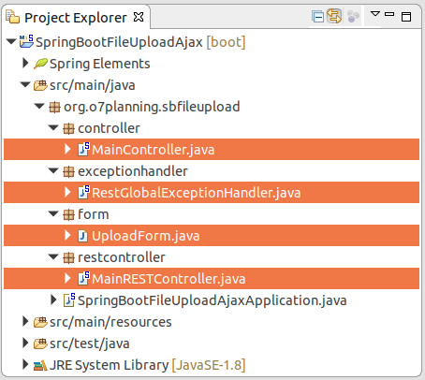Expand the Spring Elements node
Image resolution: width=425 pixels, height=380 pixels.
tap(25, 63)
